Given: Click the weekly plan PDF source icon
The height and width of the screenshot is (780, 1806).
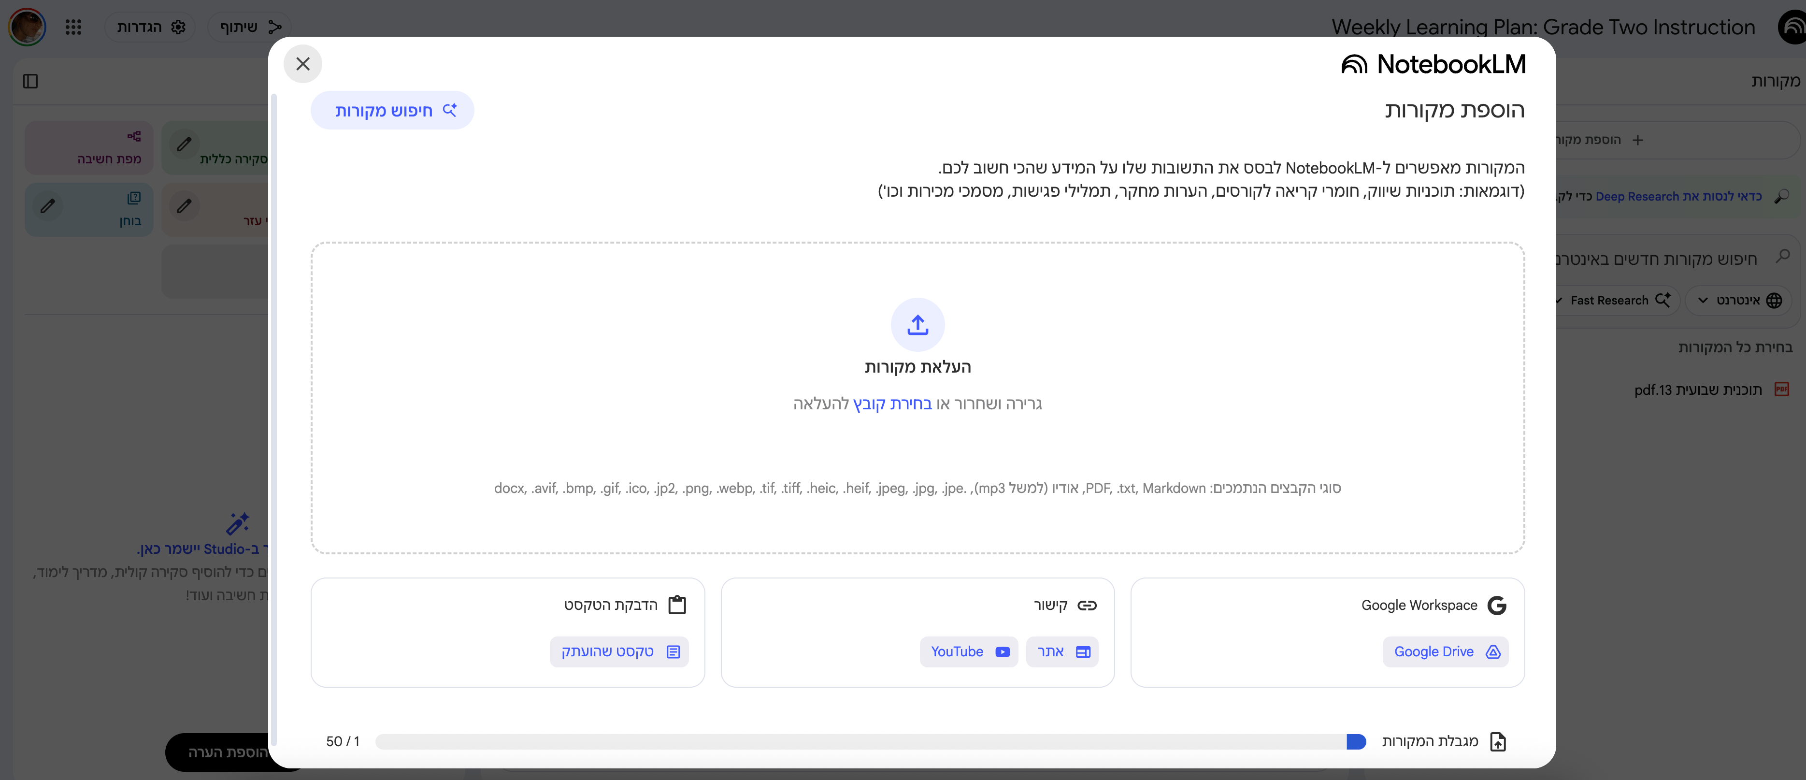Looking at the screenshot, I should (x=1781, y=390).
